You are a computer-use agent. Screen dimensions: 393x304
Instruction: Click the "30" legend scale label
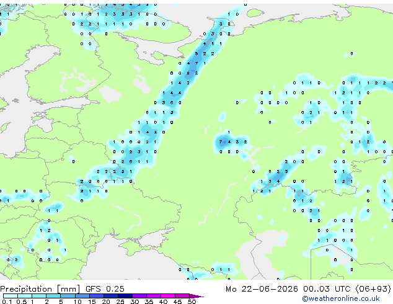click(135, 302)
